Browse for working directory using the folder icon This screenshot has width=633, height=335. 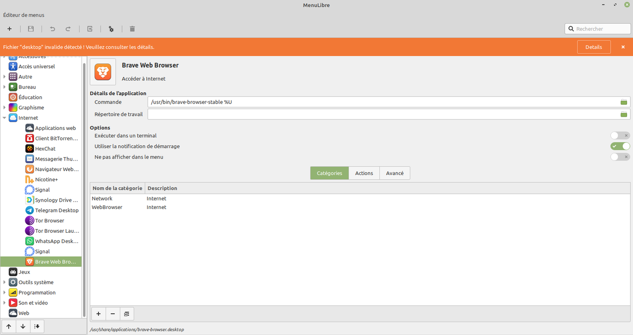(x=624, y=114)
